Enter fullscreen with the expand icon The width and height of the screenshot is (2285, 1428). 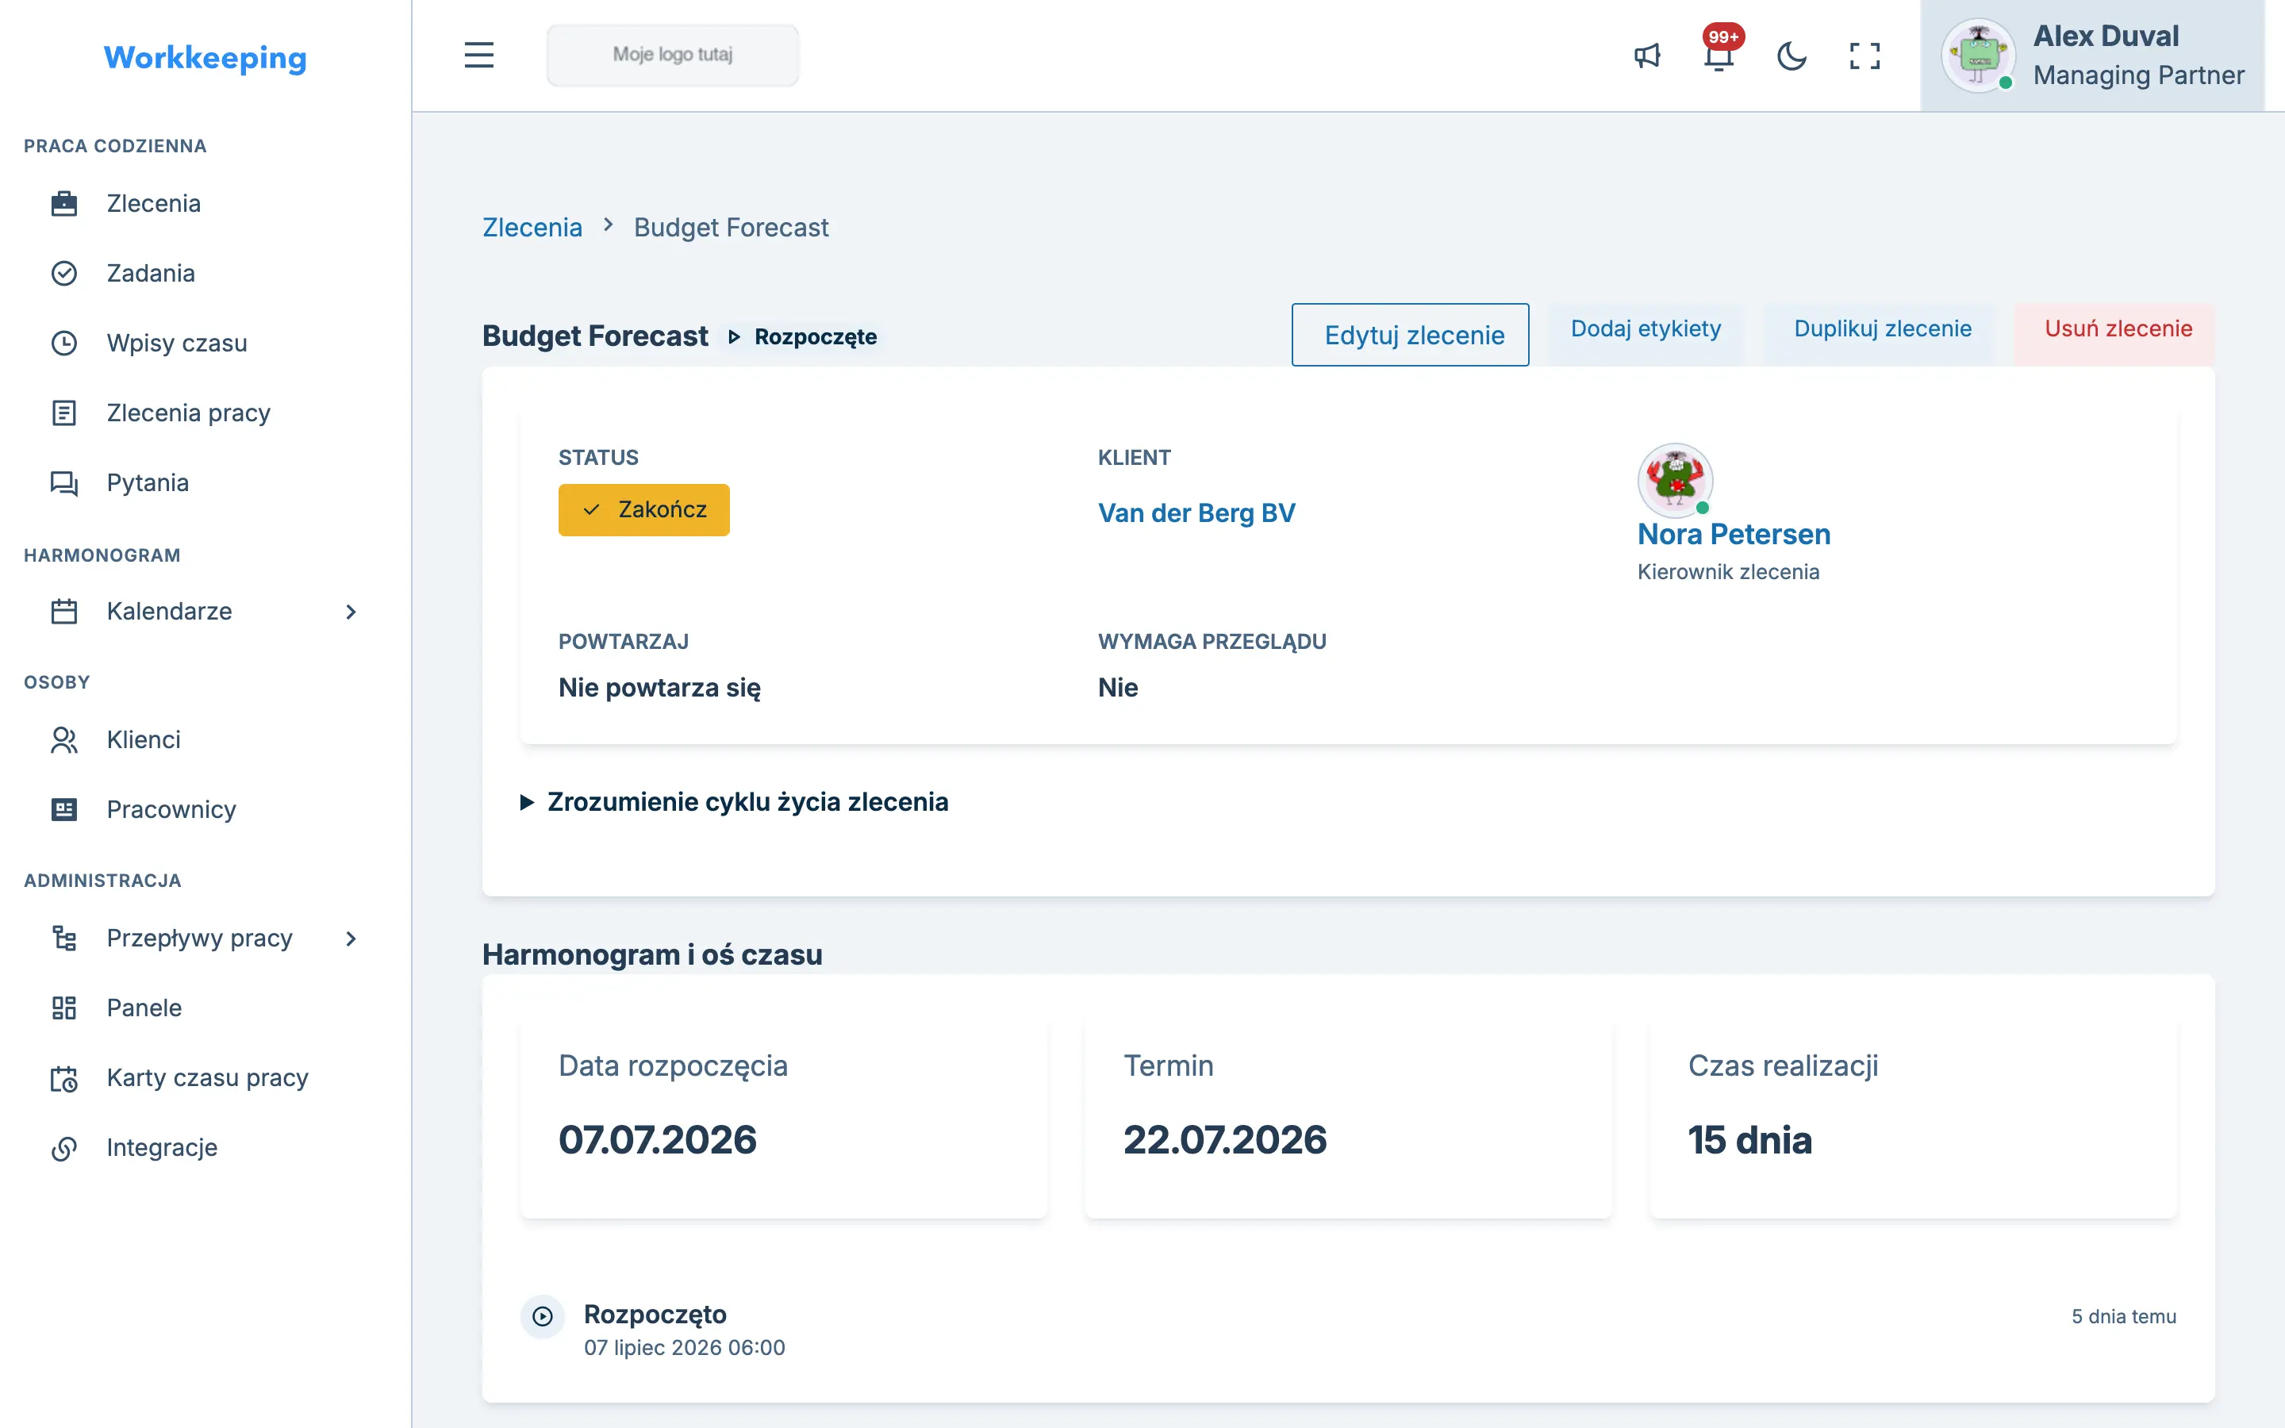(x=1864, y=56)
